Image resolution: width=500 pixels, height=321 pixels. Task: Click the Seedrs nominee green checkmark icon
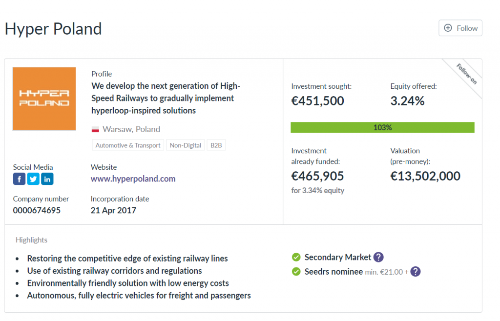point(296,271)
